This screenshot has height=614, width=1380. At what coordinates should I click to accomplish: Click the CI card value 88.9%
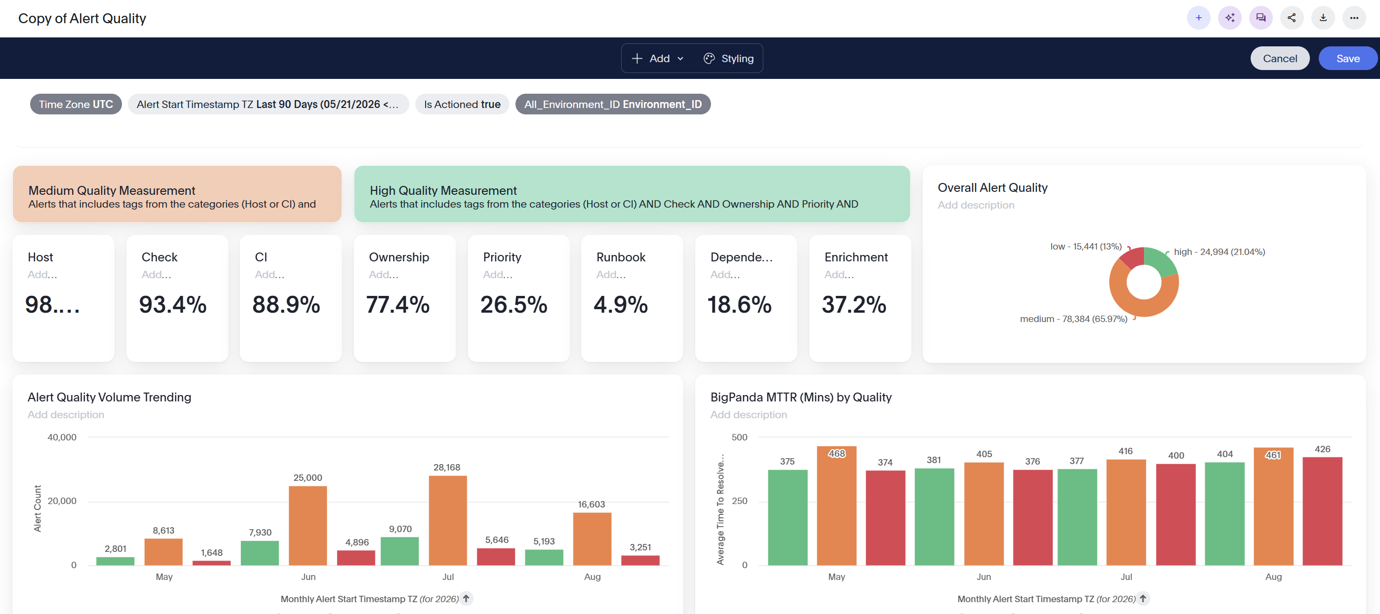(286, 305)
